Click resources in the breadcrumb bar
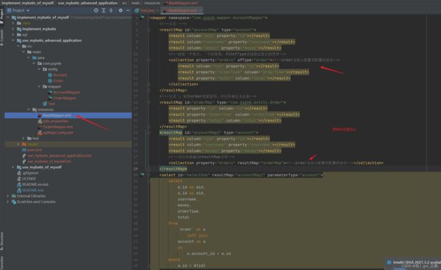Image resolution: width=441 pixels, height=270 pixels. (x=152, y=3)
